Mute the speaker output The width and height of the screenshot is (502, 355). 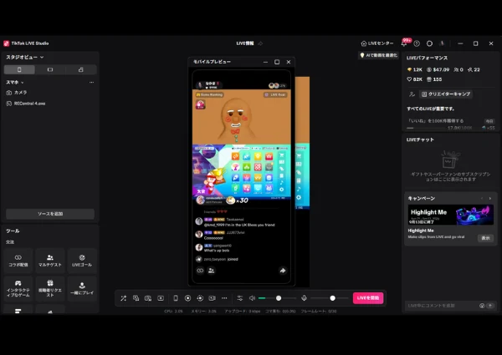pyautogui.click(x=253, y=298)
